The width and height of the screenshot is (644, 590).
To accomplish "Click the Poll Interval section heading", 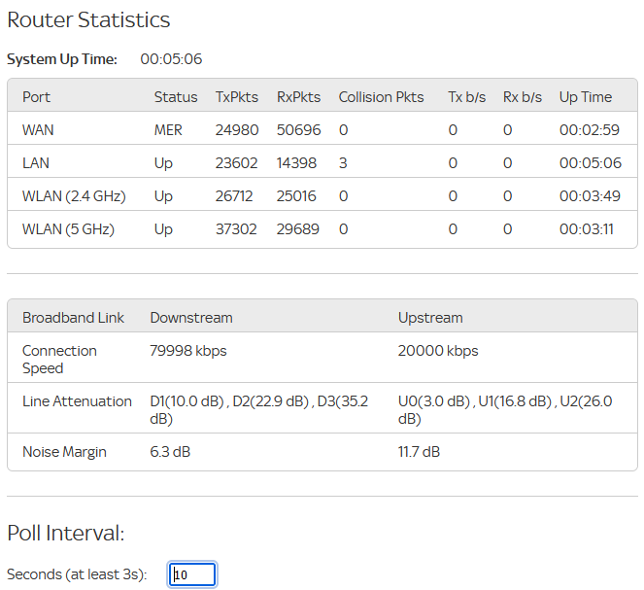I will click(x=66, y=534).
